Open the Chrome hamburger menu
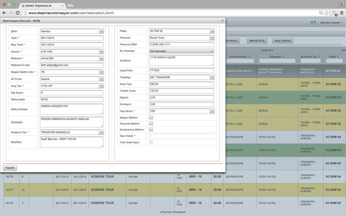The image size is (346, 216). coord(342,13)
